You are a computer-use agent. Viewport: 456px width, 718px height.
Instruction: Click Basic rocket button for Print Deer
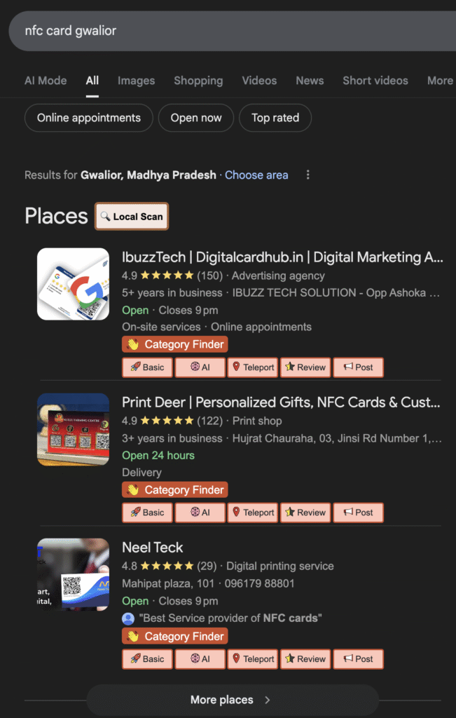click(x=147, y=513)
